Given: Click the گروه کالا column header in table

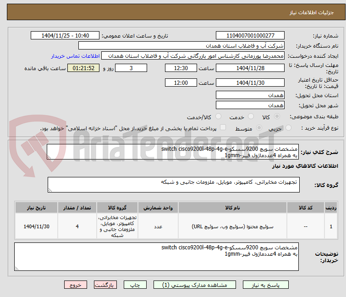Looking at the screenshot, I should pos(117,208).
